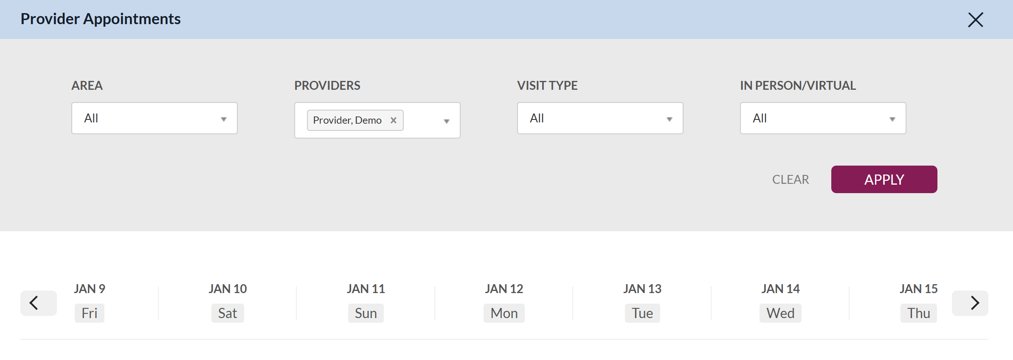Click the IN PERSON/VIRTUAL field label
This screenshot has height=360, width=1013.
[798, 86]
